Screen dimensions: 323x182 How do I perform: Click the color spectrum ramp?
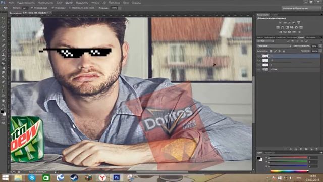(x=289, y=171)
